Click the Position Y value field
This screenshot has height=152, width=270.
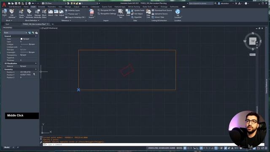(x=28, y=75)
